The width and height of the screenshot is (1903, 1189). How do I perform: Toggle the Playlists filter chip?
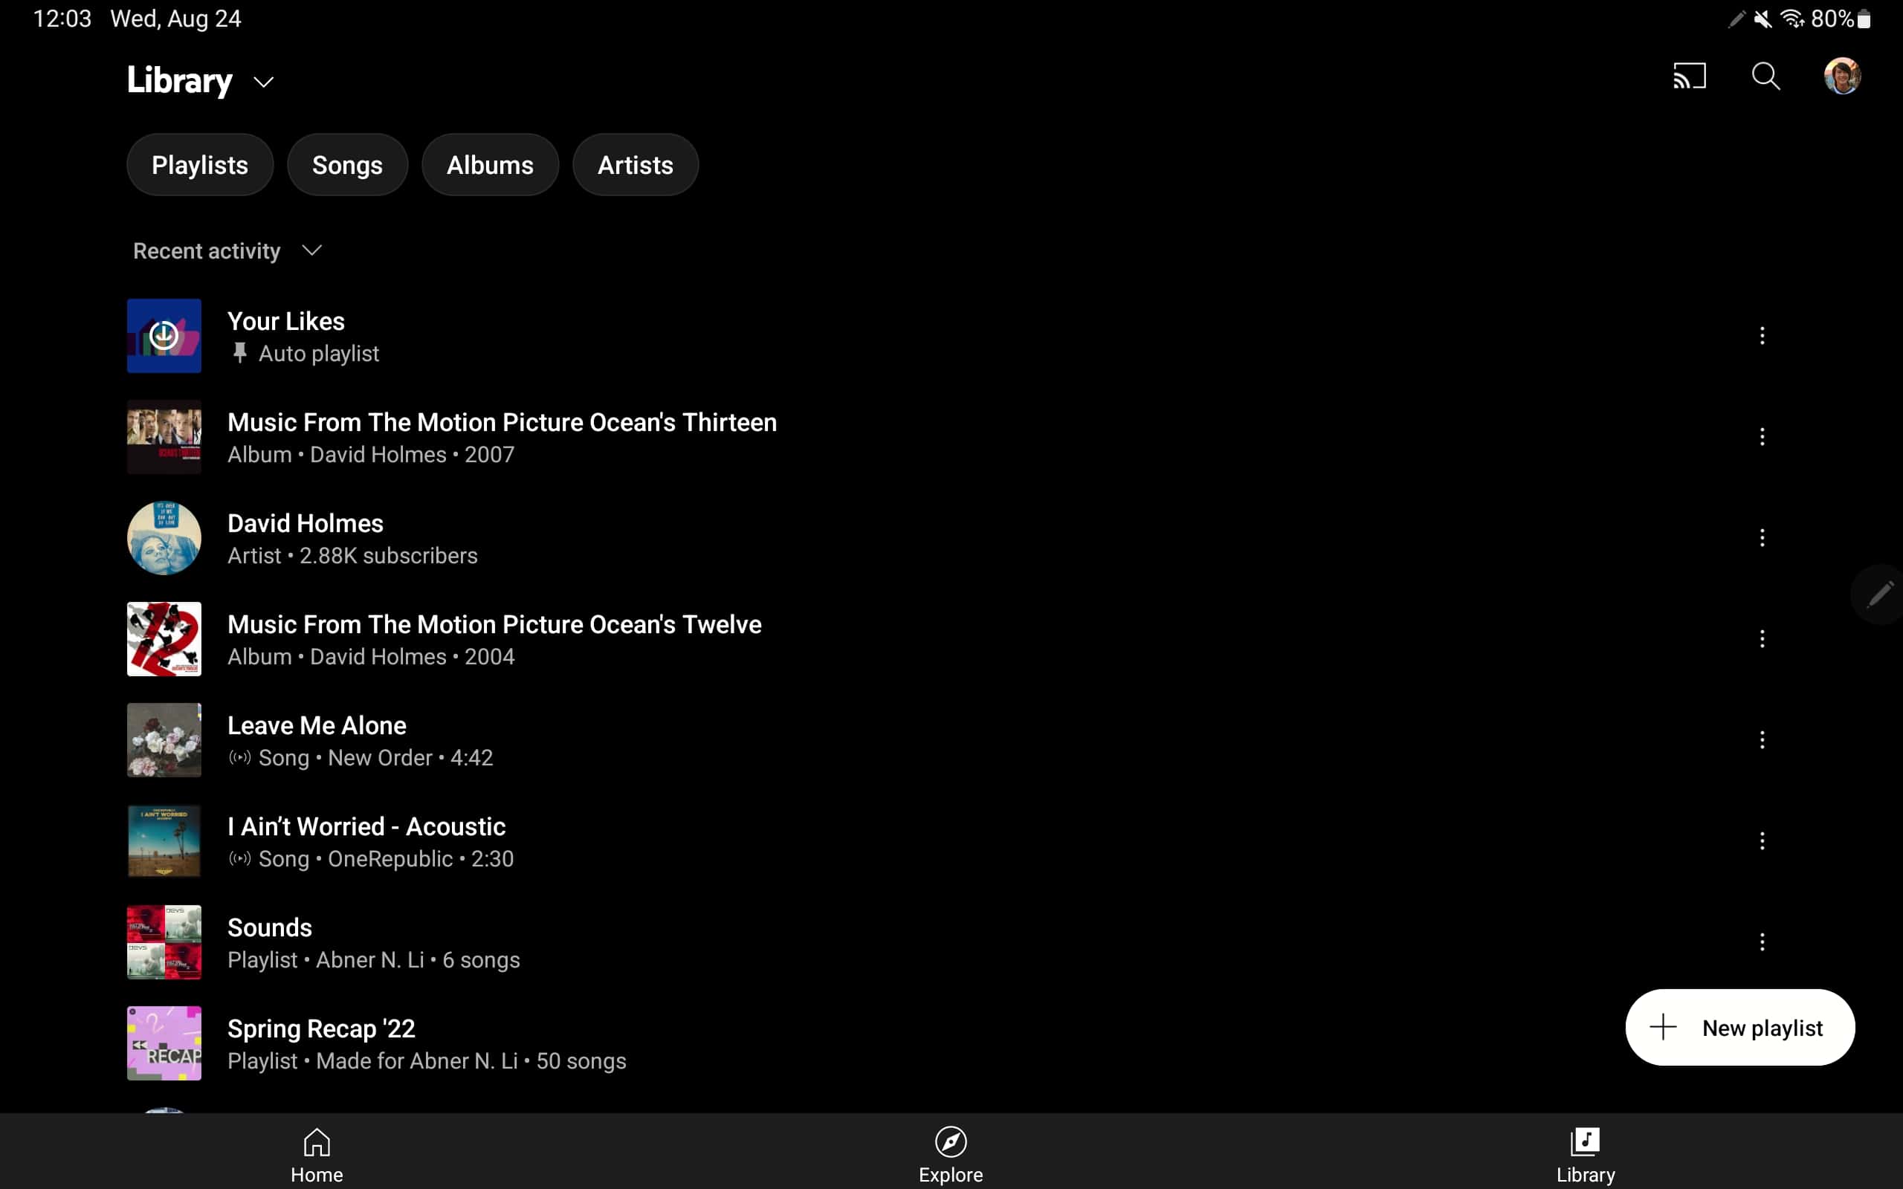coord(200,165)
